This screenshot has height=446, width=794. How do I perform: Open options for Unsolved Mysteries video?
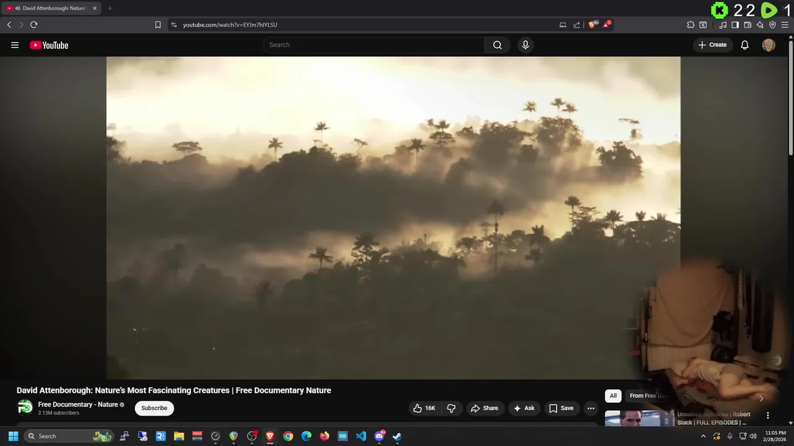[768, 416]
